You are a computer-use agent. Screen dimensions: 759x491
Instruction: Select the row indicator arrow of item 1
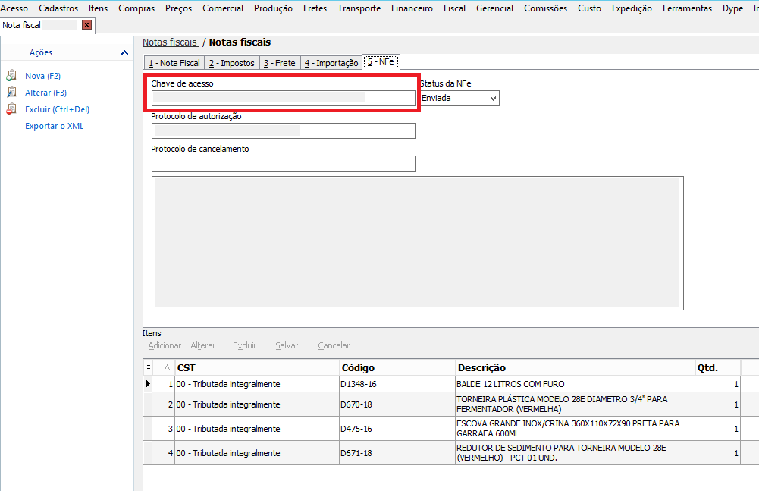tap(148, 384)
